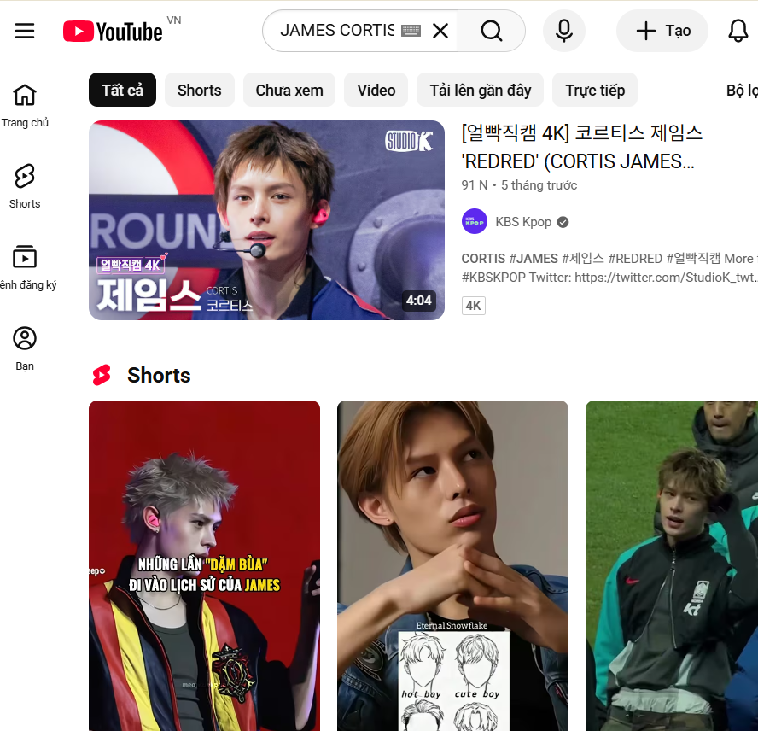This screenshot has width=758, height=731.
Task: Select the Shorts filter chip
Action: (199, 90)
